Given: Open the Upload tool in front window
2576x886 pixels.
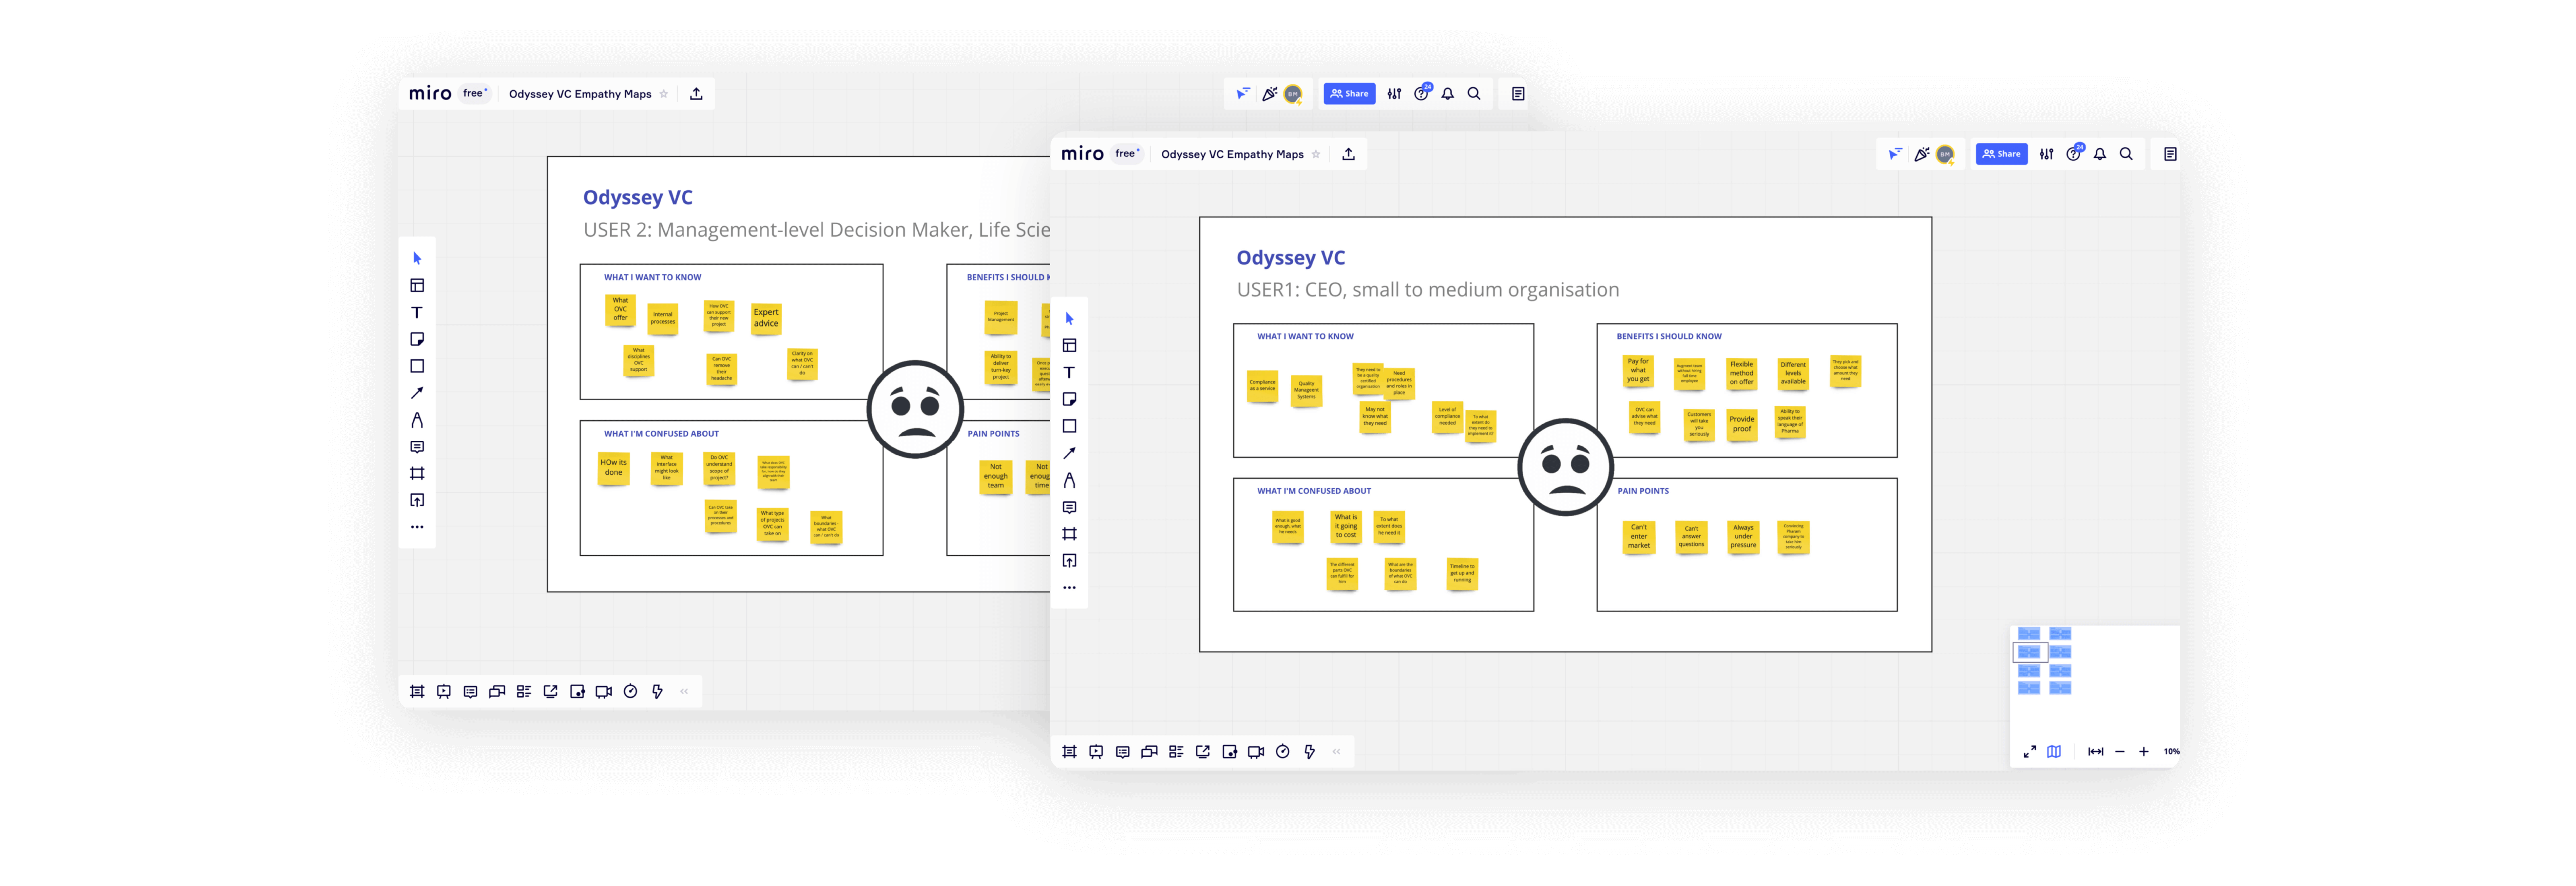Looking at the screenshot, I should [1069, 561].
